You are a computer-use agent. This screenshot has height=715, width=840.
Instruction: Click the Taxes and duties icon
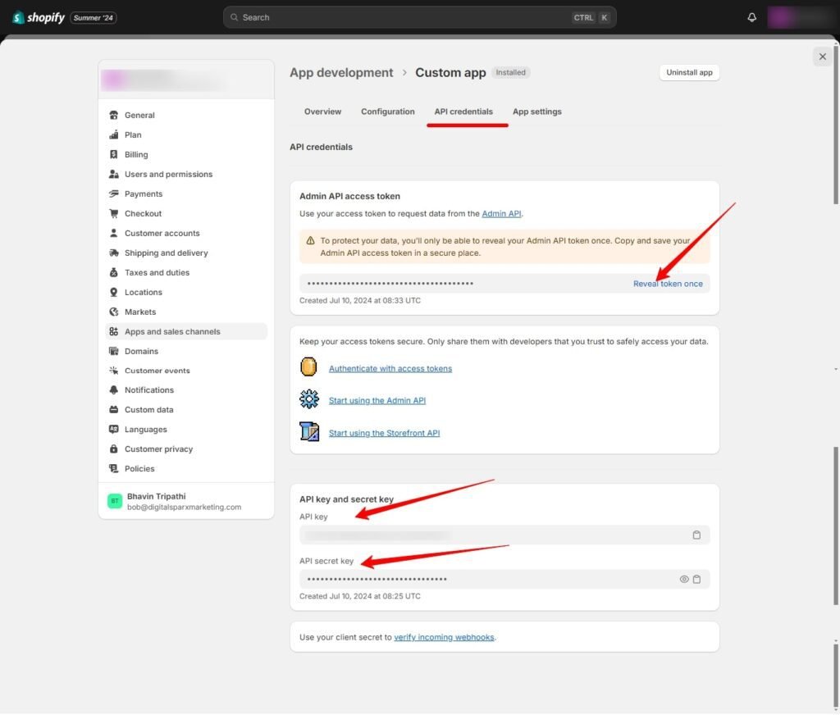(113, 272)
